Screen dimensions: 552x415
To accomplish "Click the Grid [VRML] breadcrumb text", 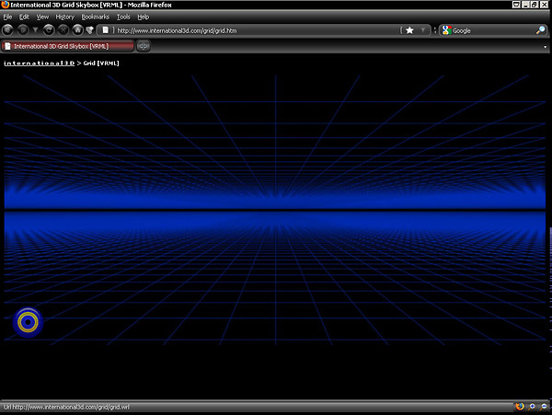I will pos(101,63).
